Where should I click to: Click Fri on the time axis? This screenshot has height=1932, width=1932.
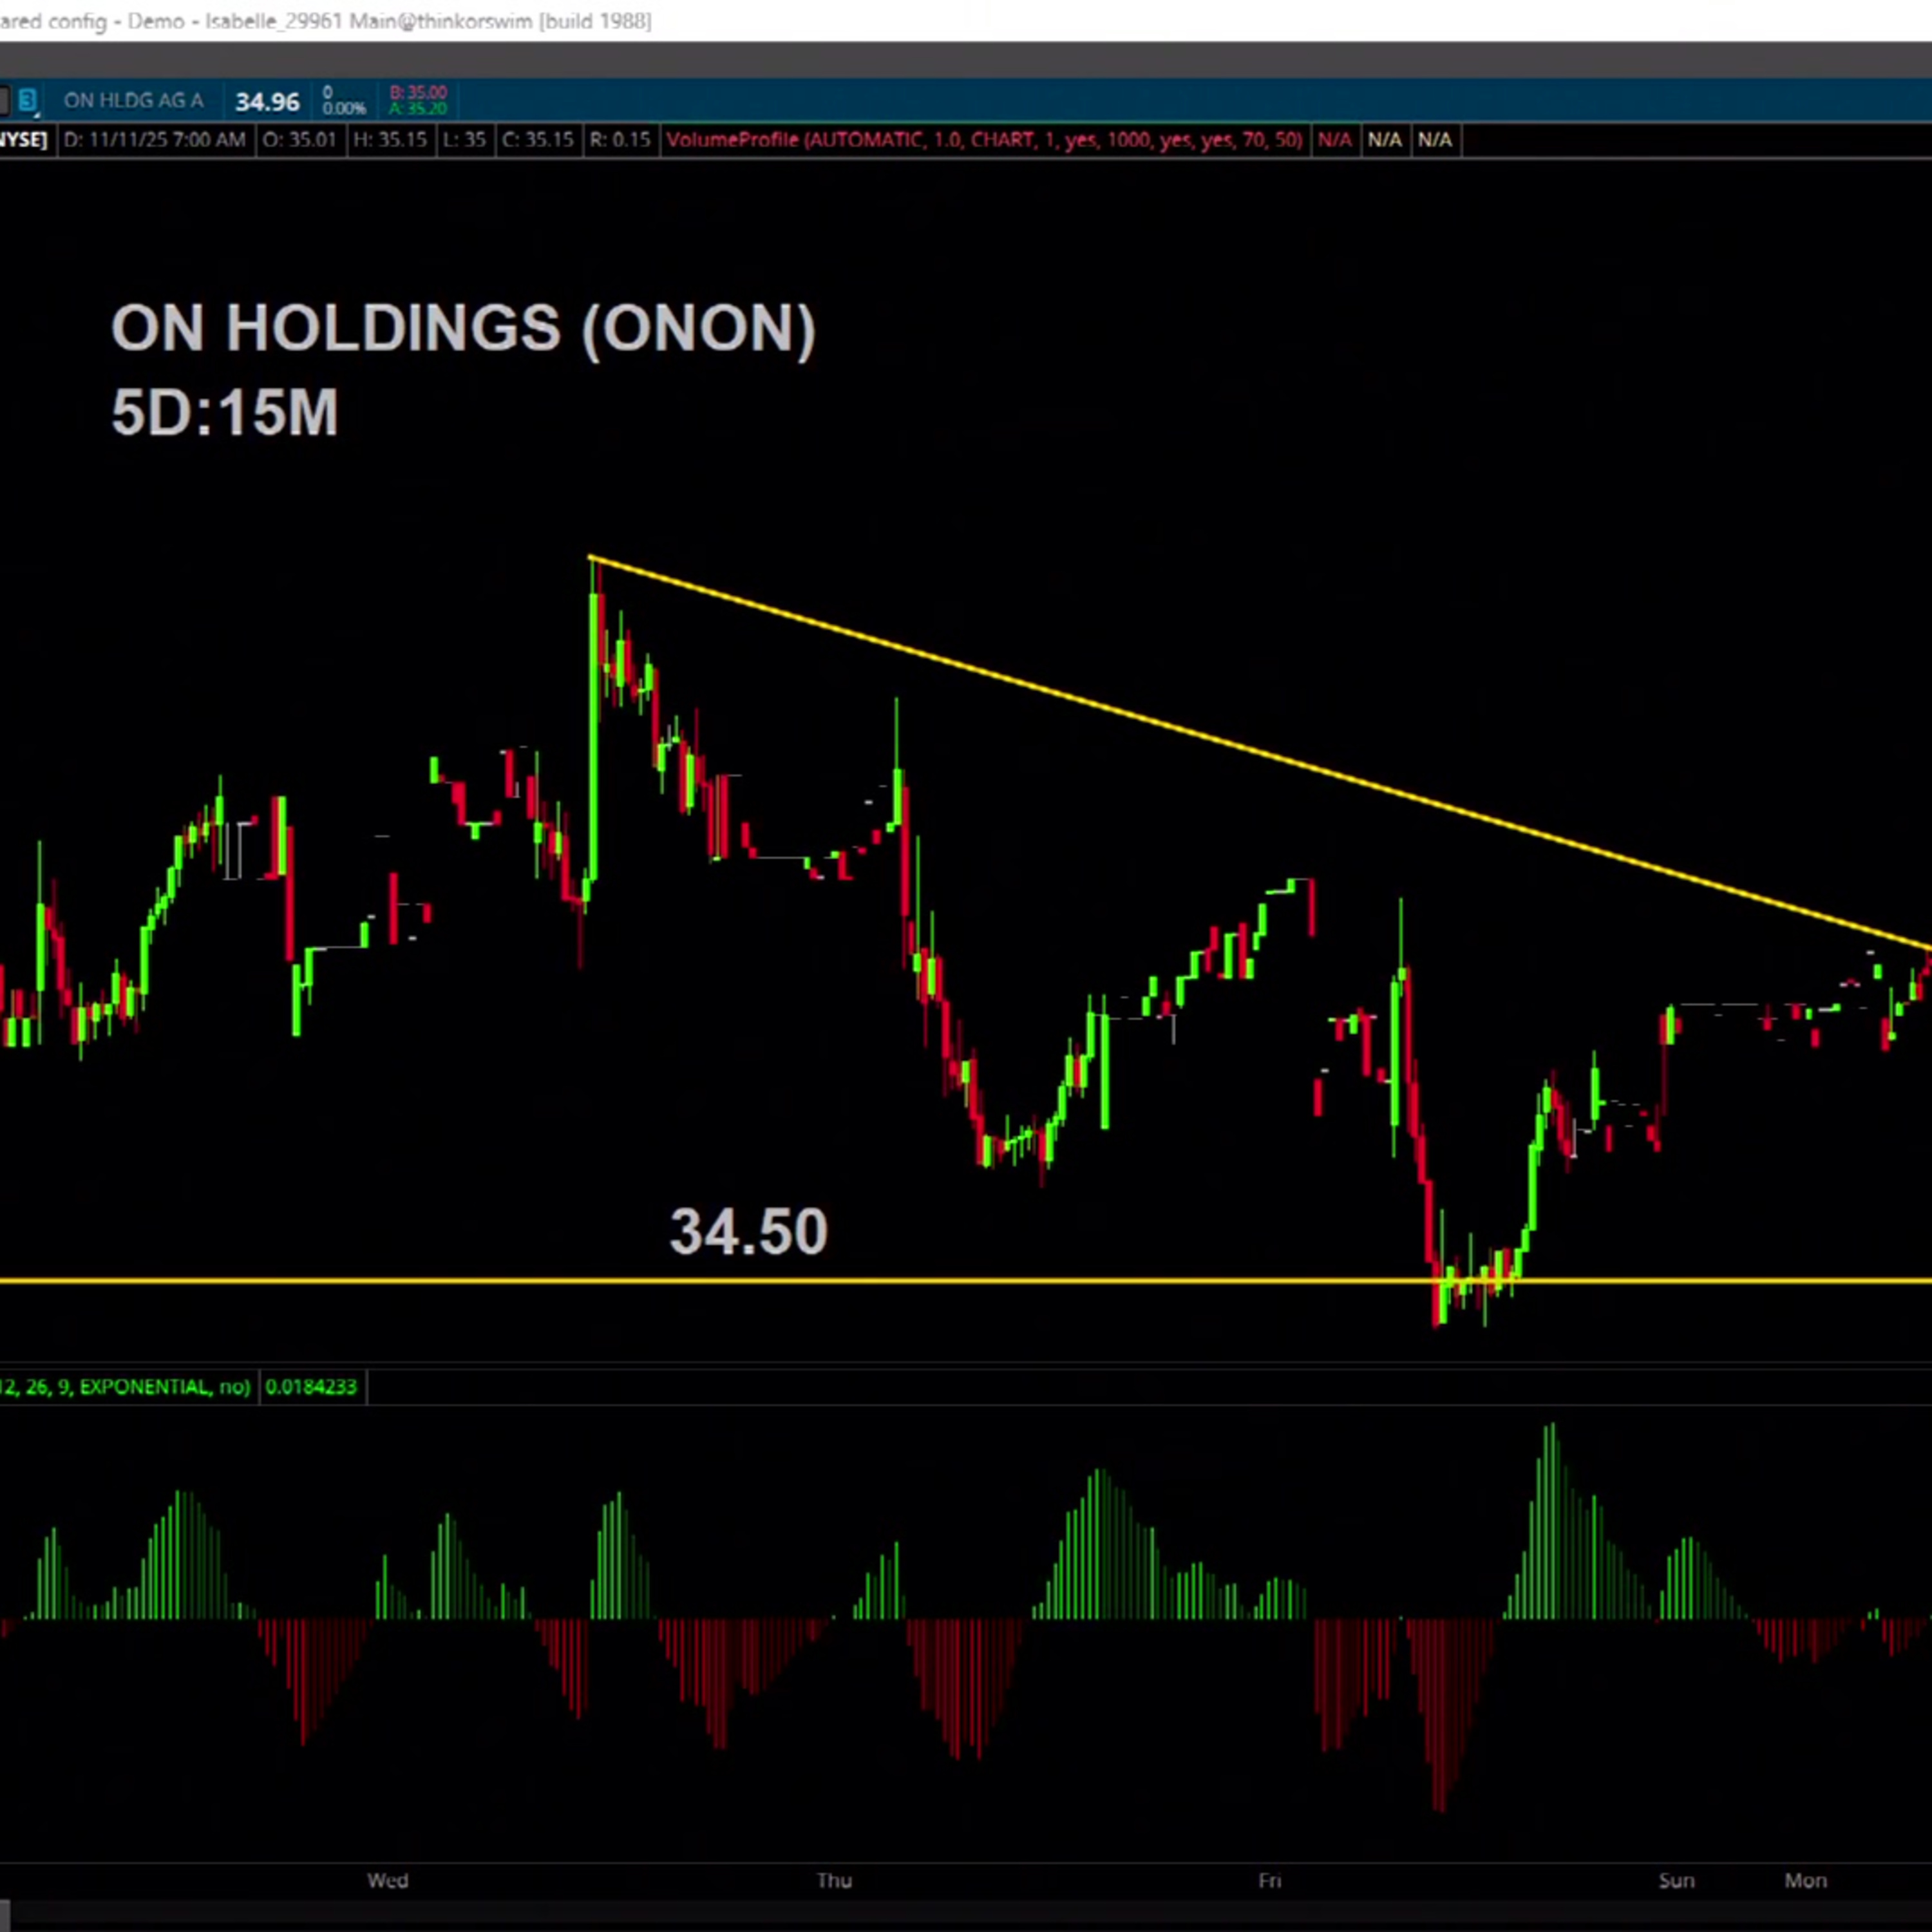point(1271,1881)
